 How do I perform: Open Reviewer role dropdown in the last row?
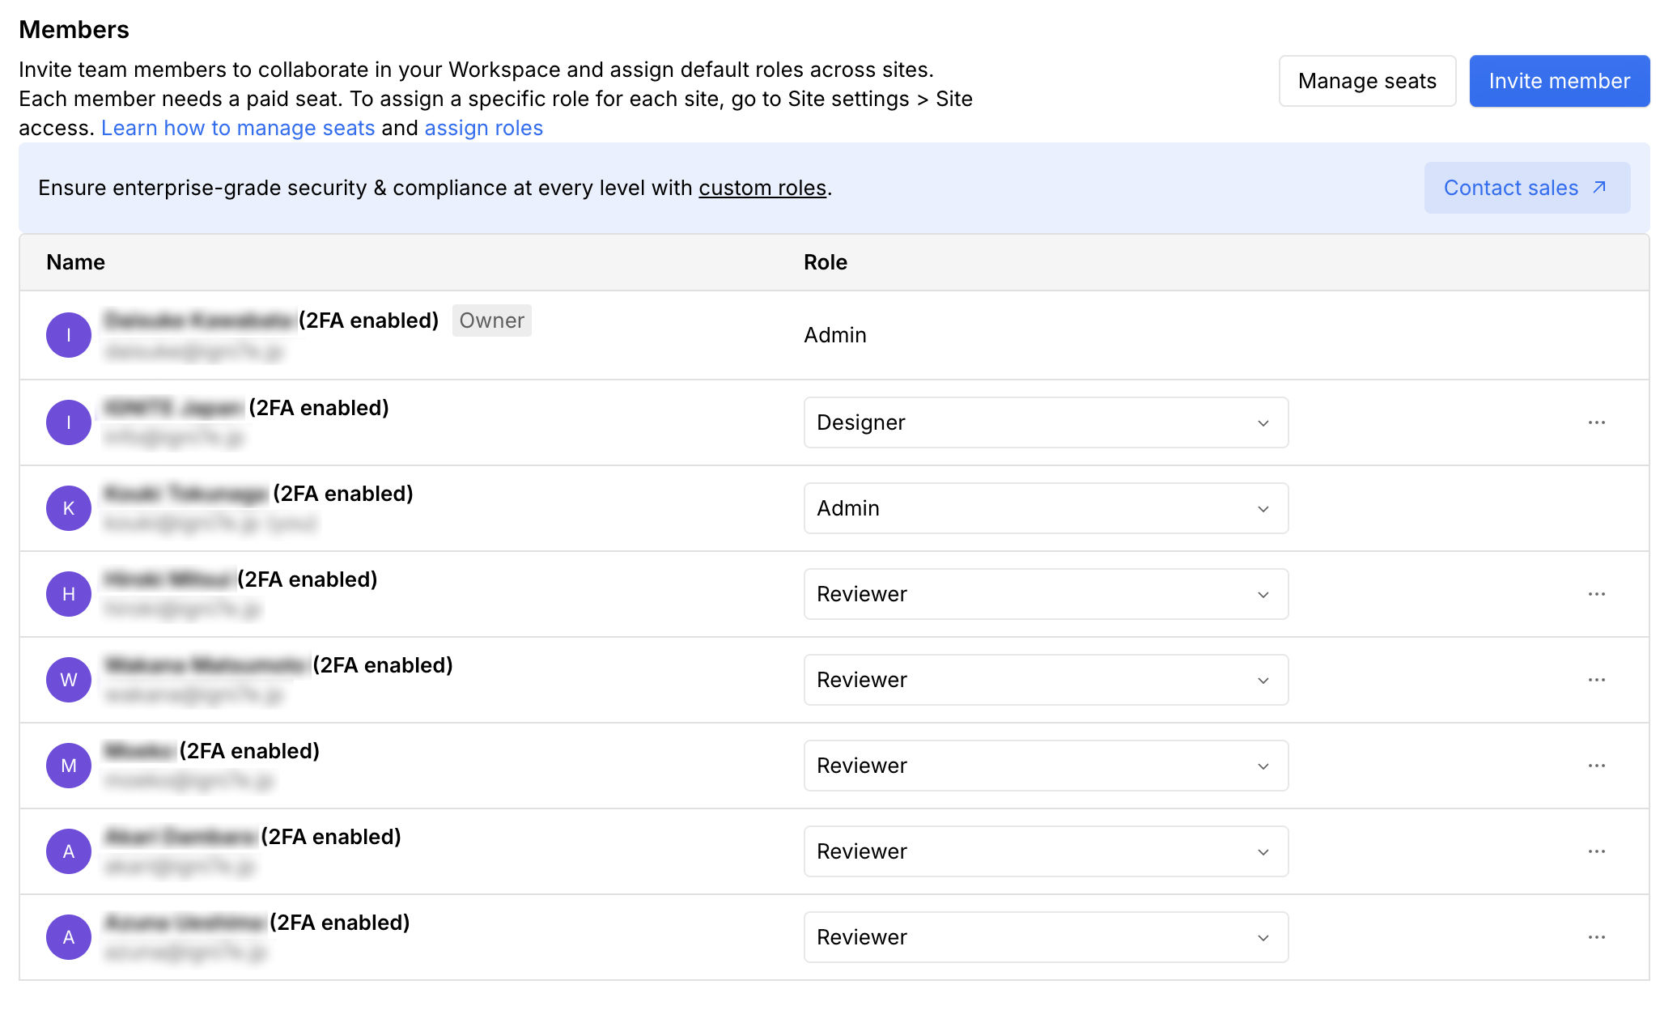[x=1045, y=937]
